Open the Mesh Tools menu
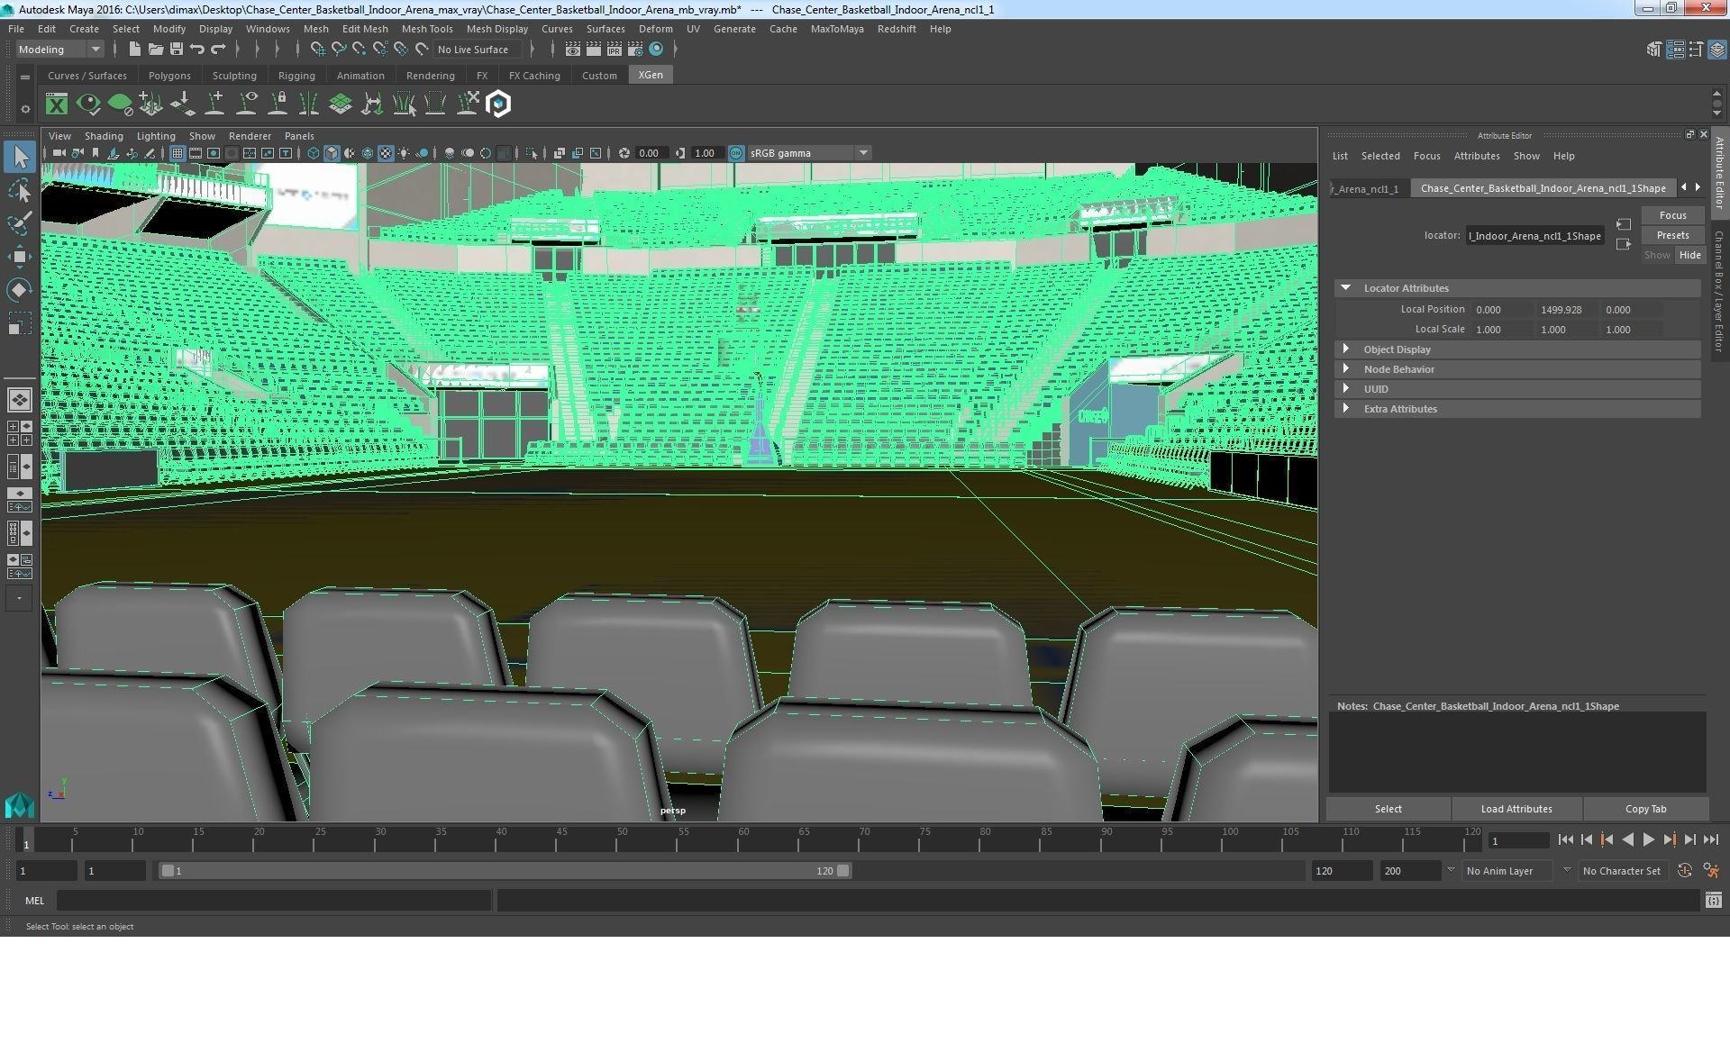 point(427,29)
